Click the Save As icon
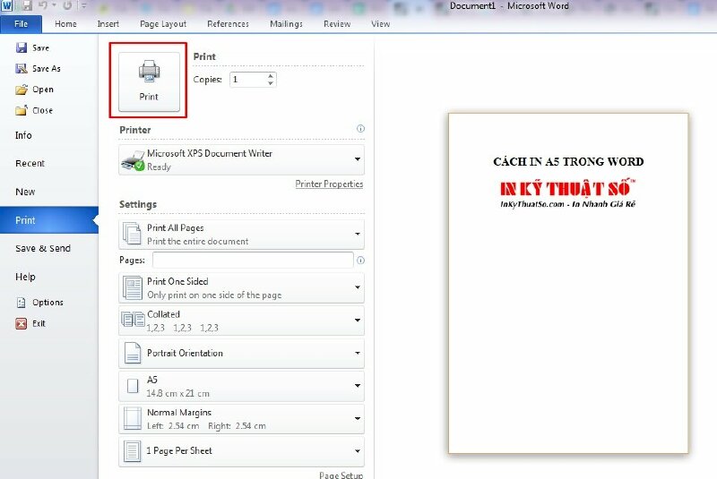 click(x=22, y=69)
